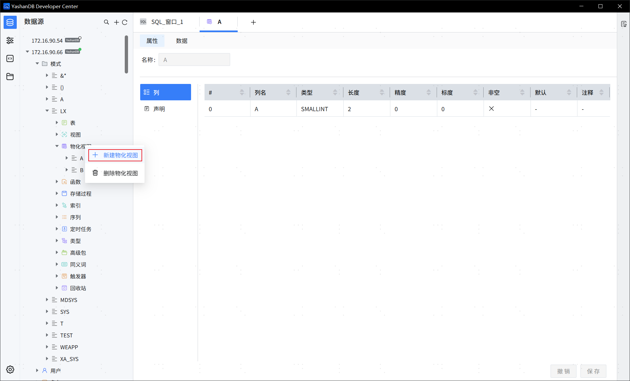
Task: Switch to the 数据 tab
Action: click(x=182, y=41)
